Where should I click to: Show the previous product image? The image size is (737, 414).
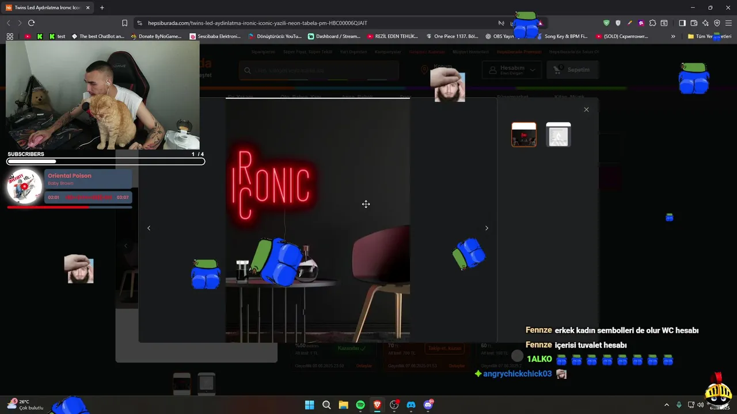149,228
